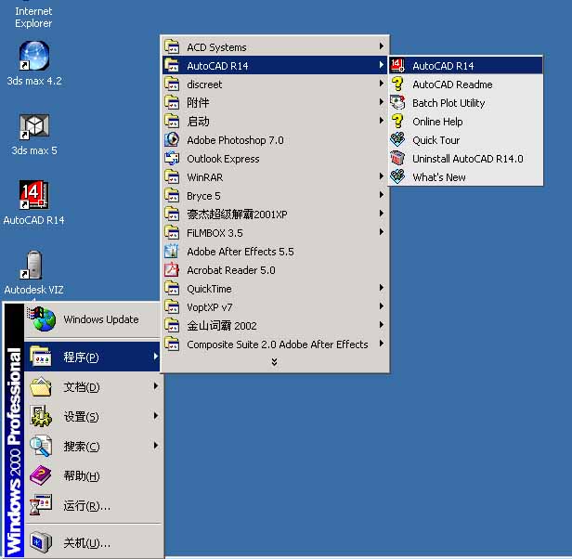This screenshot has width=572, height=559.
Task: Click the 设置(S) settings gear icon
Action: (x=41, y=416)
